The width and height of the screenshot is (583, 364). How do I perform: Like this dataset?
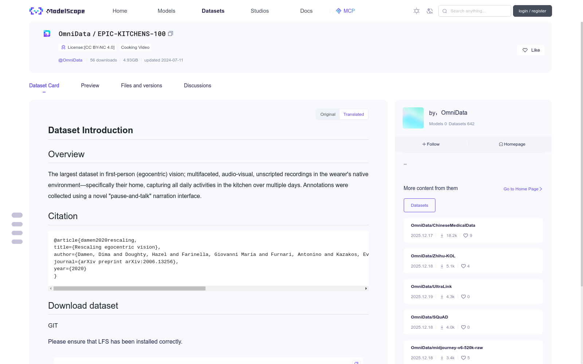(531, 50)
